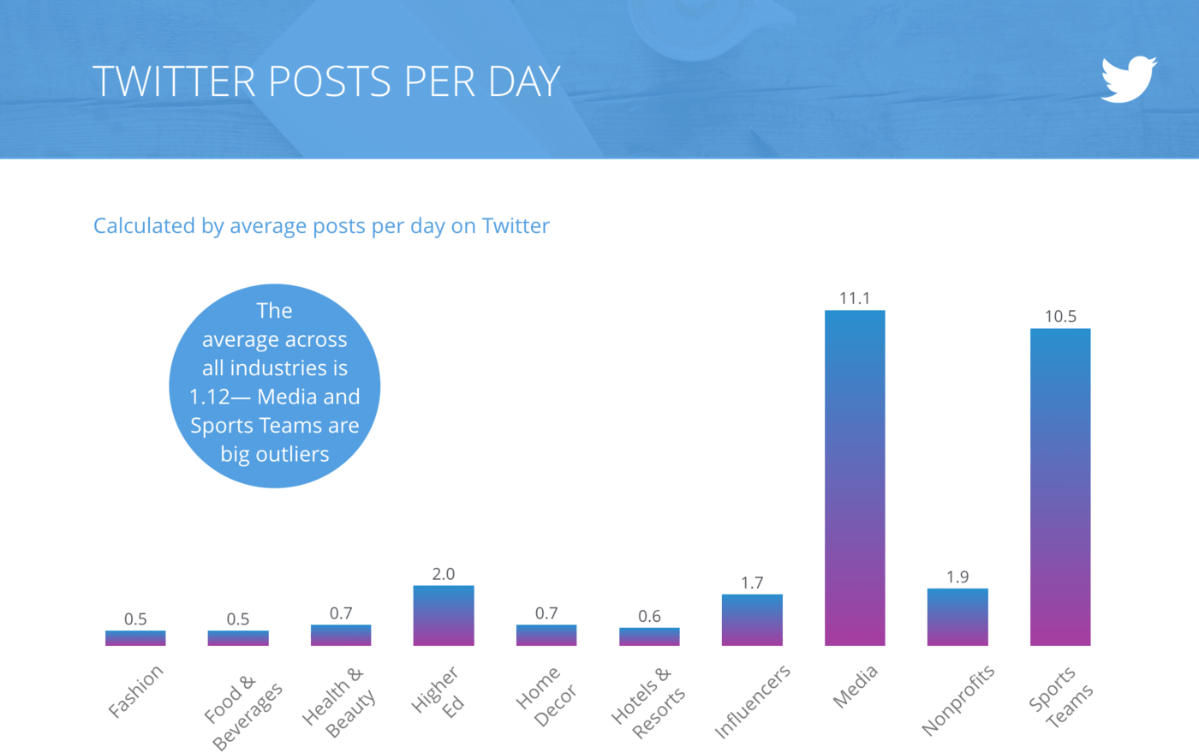
Task: Click the 'Hotels & Resorts' axis label
Action: [x=648, y=702]
